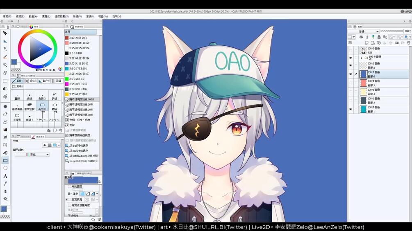Select the Figure (rectangle) tool in toolbar
This screenshot has height=231, width=412.
[x=5, y=160]
